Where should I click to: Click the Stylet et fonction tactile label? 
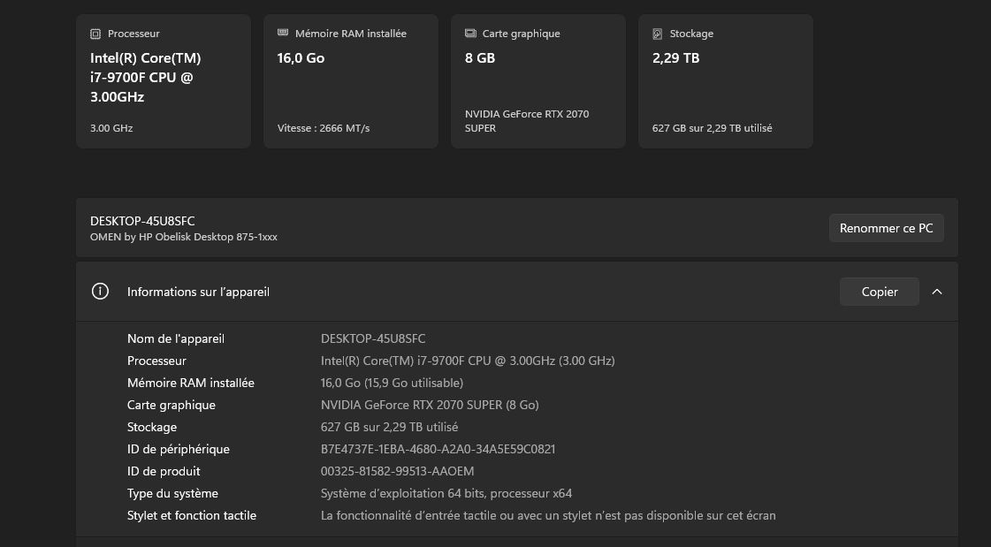point(192,515)
